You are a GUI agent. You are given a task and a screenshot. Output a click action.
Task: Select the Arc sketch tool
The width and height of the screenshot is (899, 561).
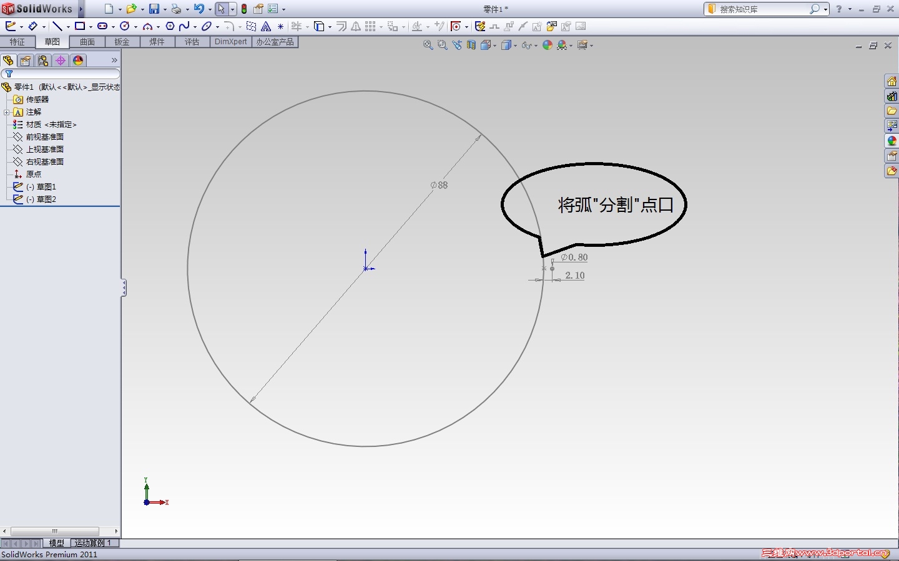click(147, 26)
